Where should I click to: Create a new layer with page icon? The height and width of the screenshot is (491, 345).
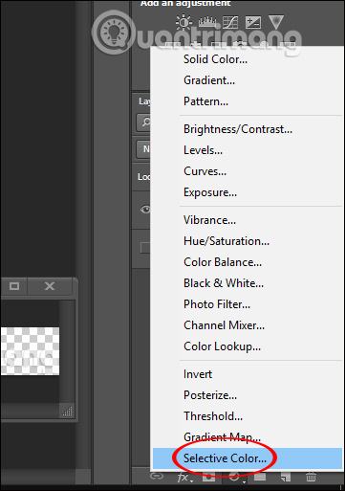coord(286,477)
